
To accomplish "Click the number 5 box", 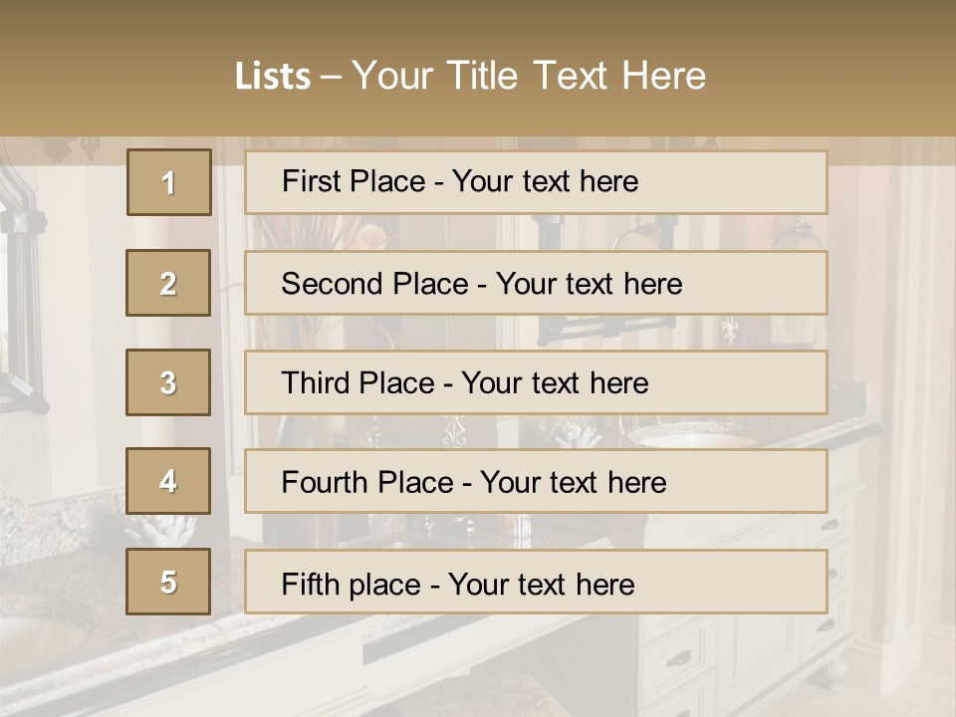I will (168, 582).
